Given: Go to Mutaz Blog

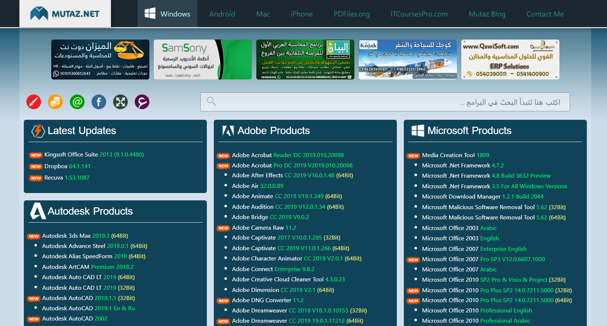Looking at the screenshot, I should tap(487, 14).
